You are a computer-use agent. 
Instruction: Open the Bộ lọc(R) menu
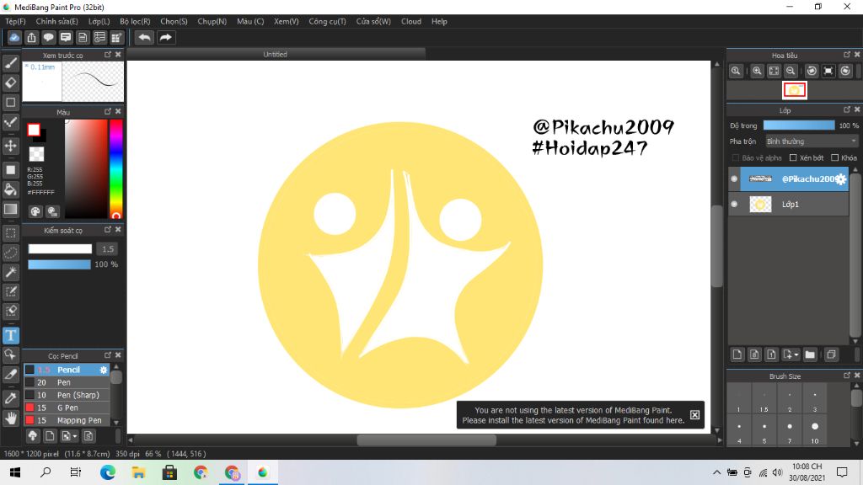point(135,21)
